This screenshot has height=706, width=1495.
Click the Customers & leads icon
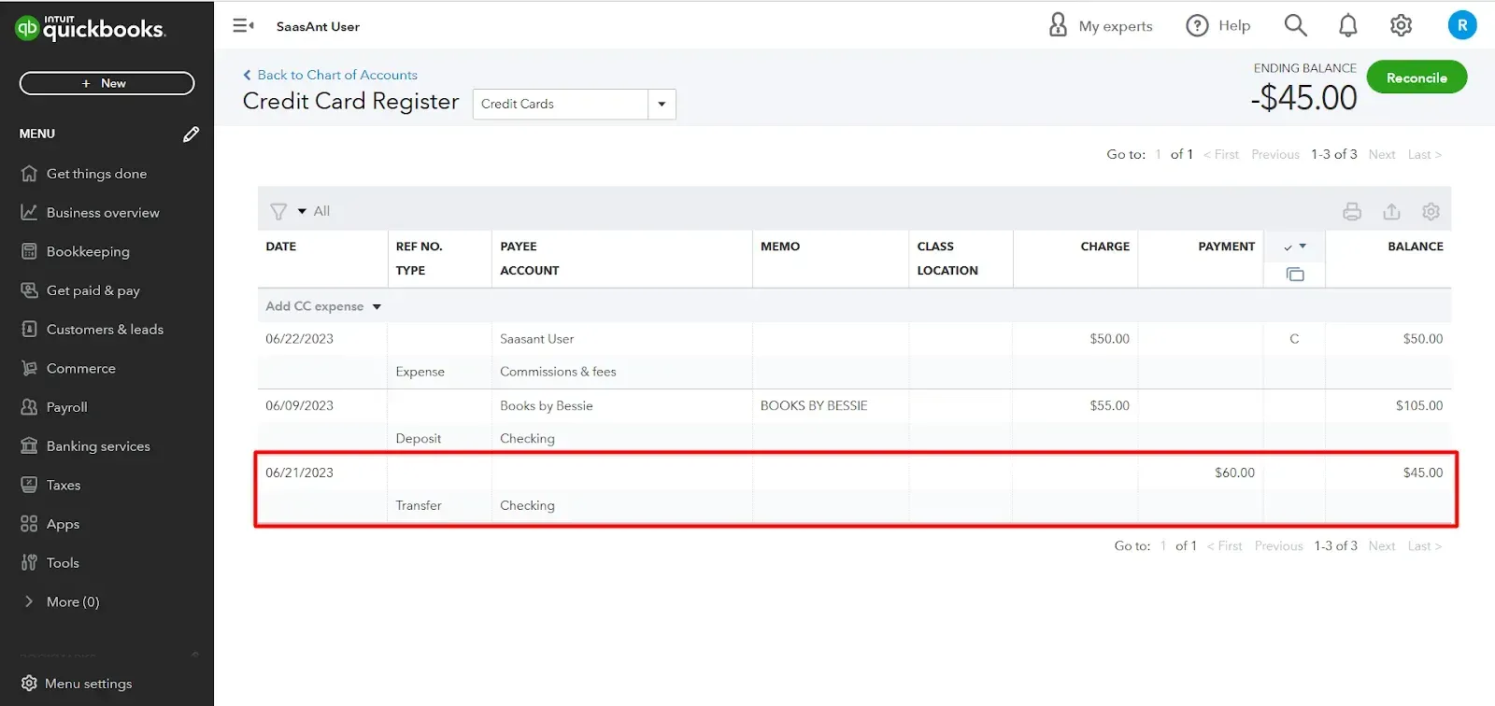[x=29, y=329]
